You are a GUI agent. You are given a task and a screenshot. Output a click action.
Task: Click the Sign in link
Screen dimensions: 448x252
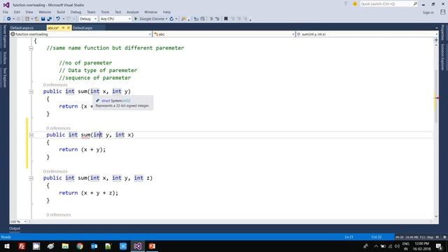[x=428, y=13]
